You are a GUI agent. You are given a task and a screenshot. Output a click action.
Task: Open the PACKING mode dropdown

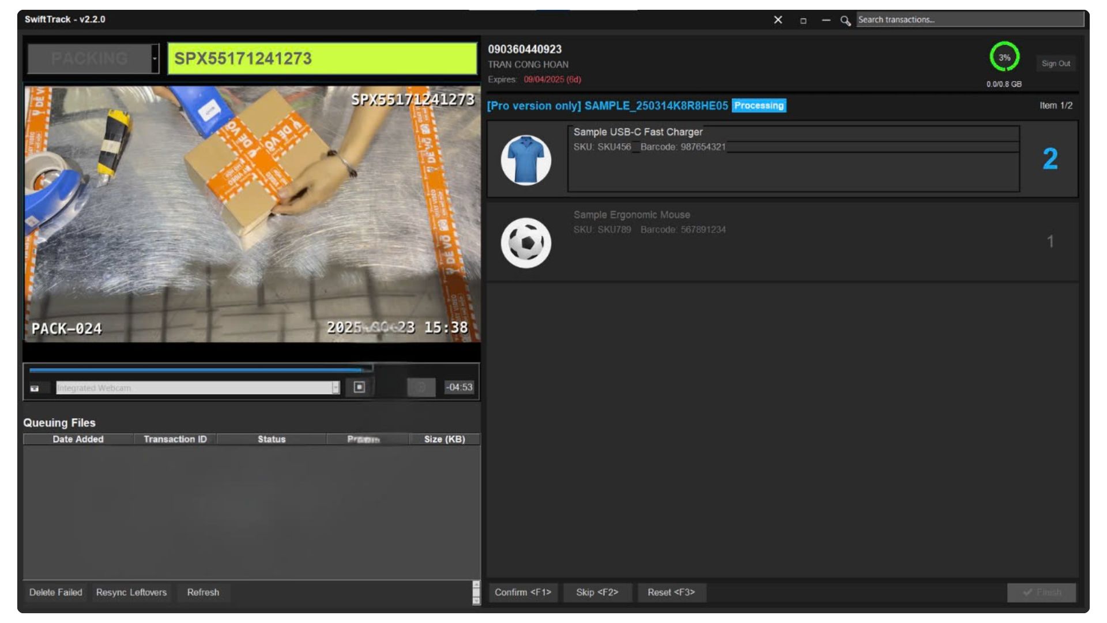click(x=155, y=59)
